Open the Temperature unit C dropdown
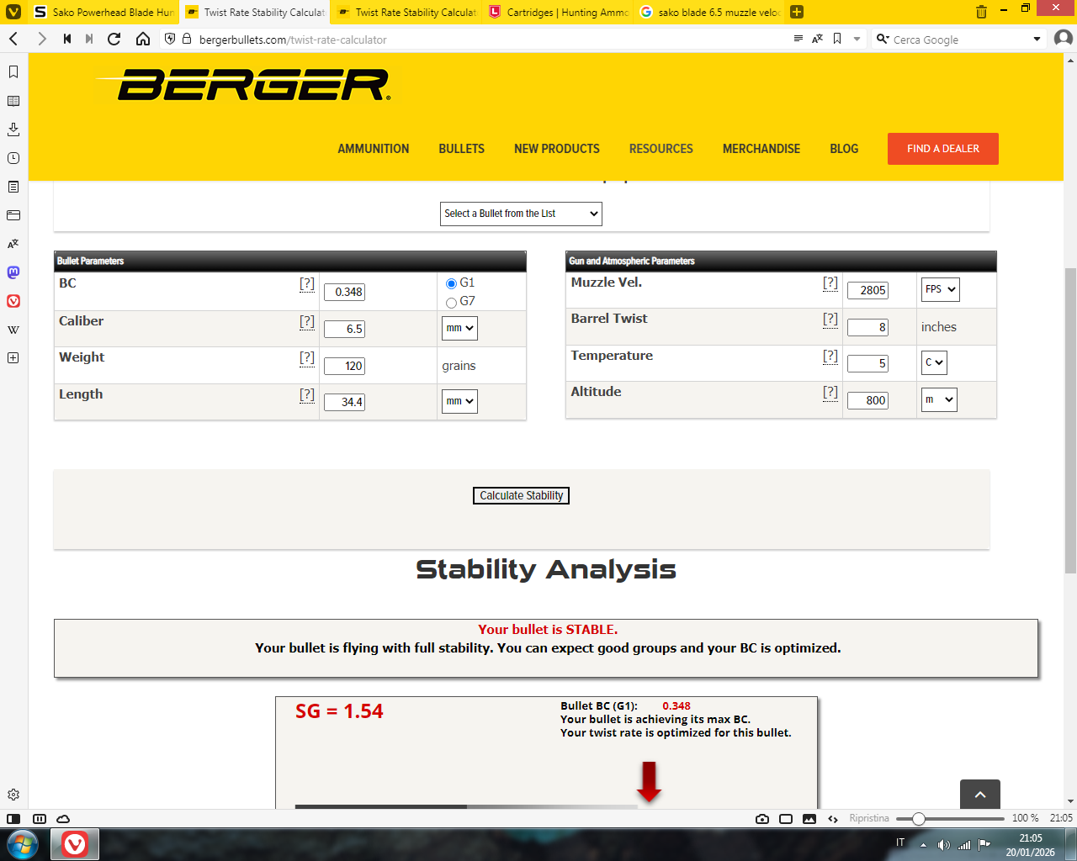1077x861 pixels. click(x=934, y=362)
